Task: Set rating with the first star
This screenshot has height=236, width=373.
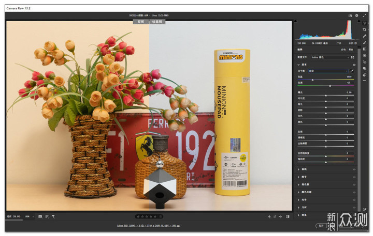Action: coord(138,216)
